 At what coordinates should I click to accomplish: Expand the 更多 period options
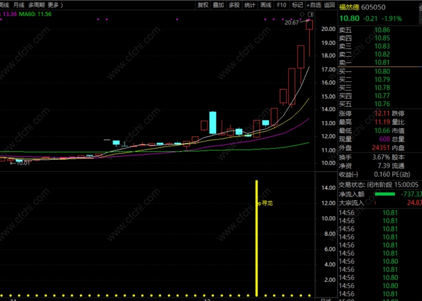pos(55,5)
